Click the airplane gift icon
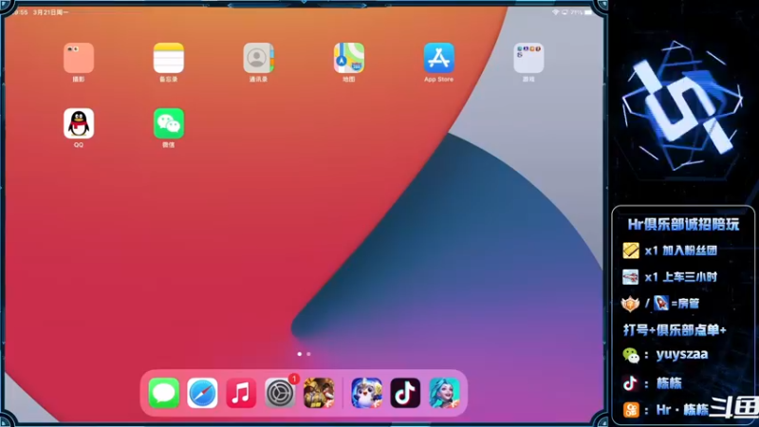This screenshot has width=759, height=427. tap(630, 277)
